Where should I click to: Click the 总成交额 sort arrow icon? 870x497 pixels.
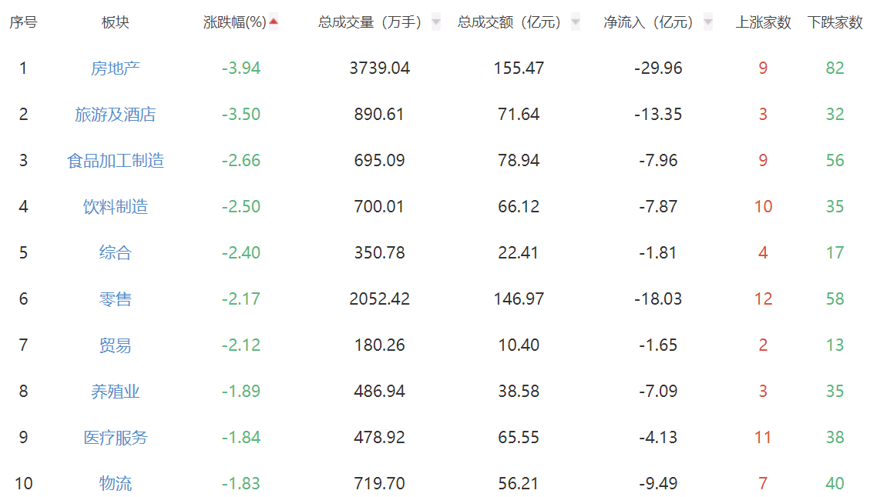[575, 22]
